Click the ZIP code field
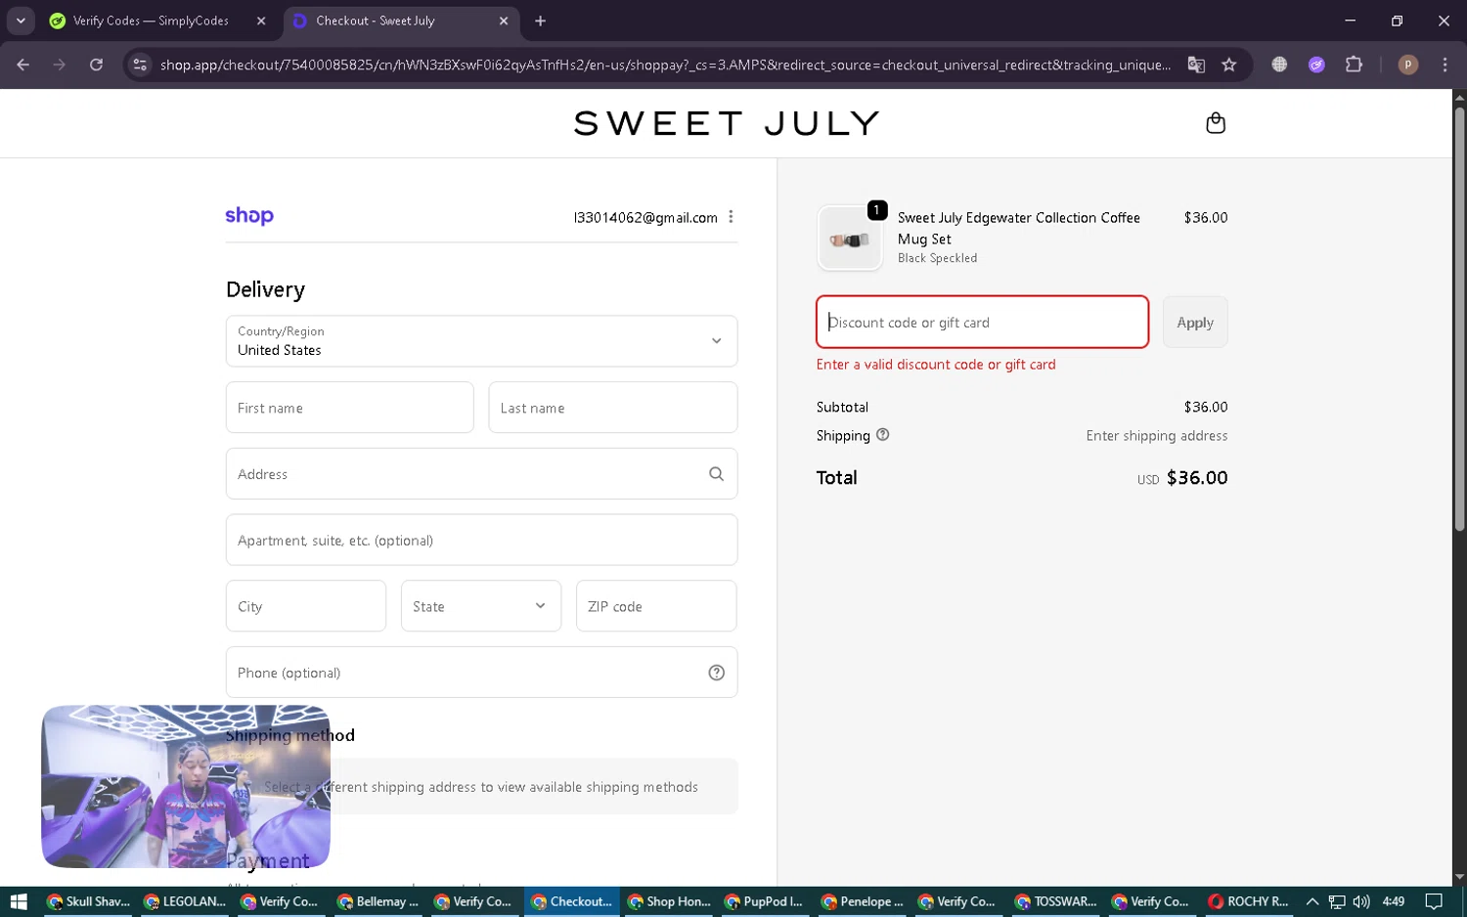The height and width of the screenshot is (917, 1467). coord(656,606)
